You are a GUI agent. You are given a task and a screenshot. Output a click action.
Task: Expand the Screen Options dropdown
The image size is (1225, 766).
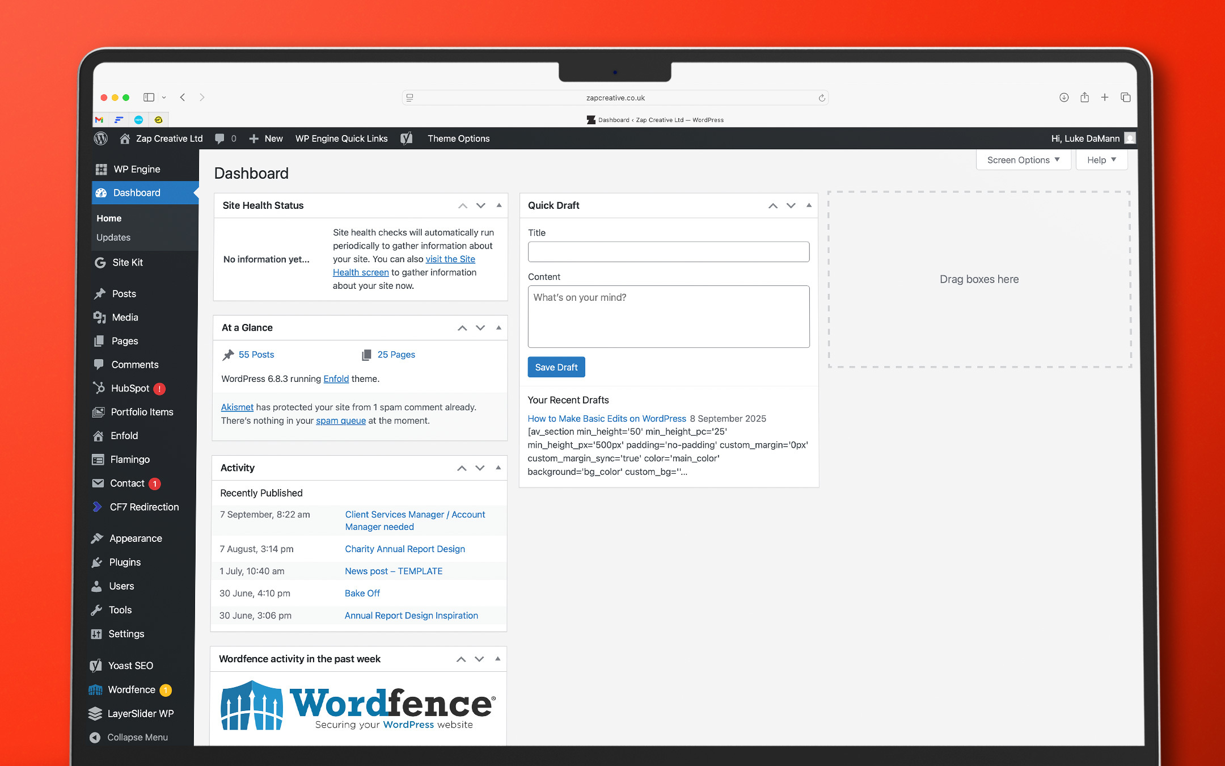click(x=1023, y=160)
